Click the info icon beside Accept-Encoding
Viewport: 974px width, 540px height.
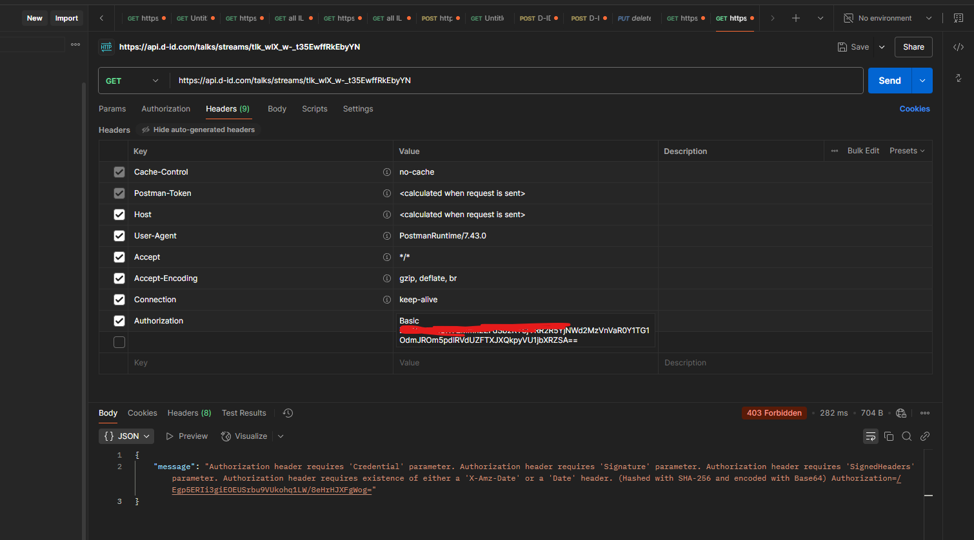[x=387, y=278]
